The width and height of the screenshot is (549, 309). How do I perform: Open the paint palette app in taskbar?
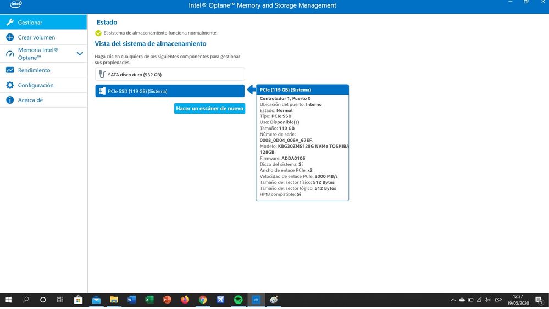(274, 300)
